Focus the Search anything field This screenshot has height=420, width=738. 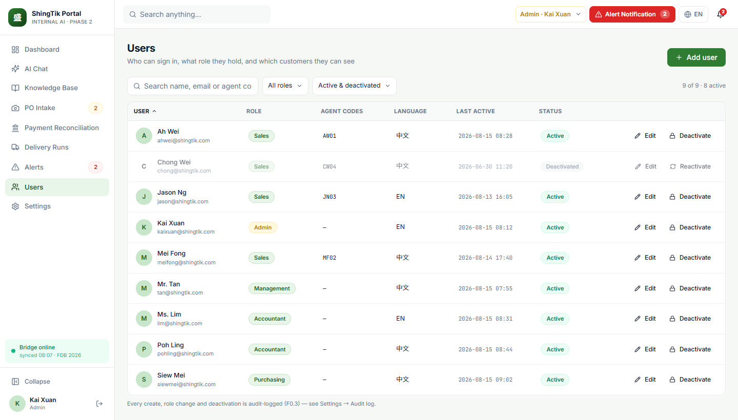click(197, 14)
